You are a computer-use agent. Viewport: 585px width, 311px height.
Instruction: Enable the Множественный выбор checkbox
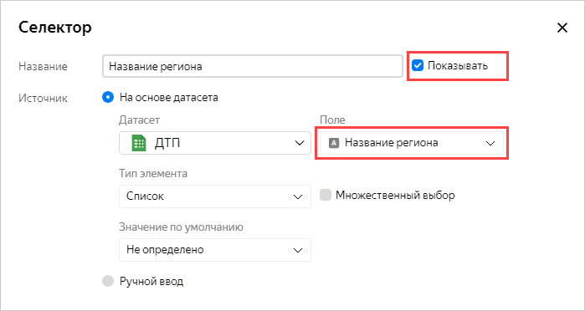(x=326, y=196)
